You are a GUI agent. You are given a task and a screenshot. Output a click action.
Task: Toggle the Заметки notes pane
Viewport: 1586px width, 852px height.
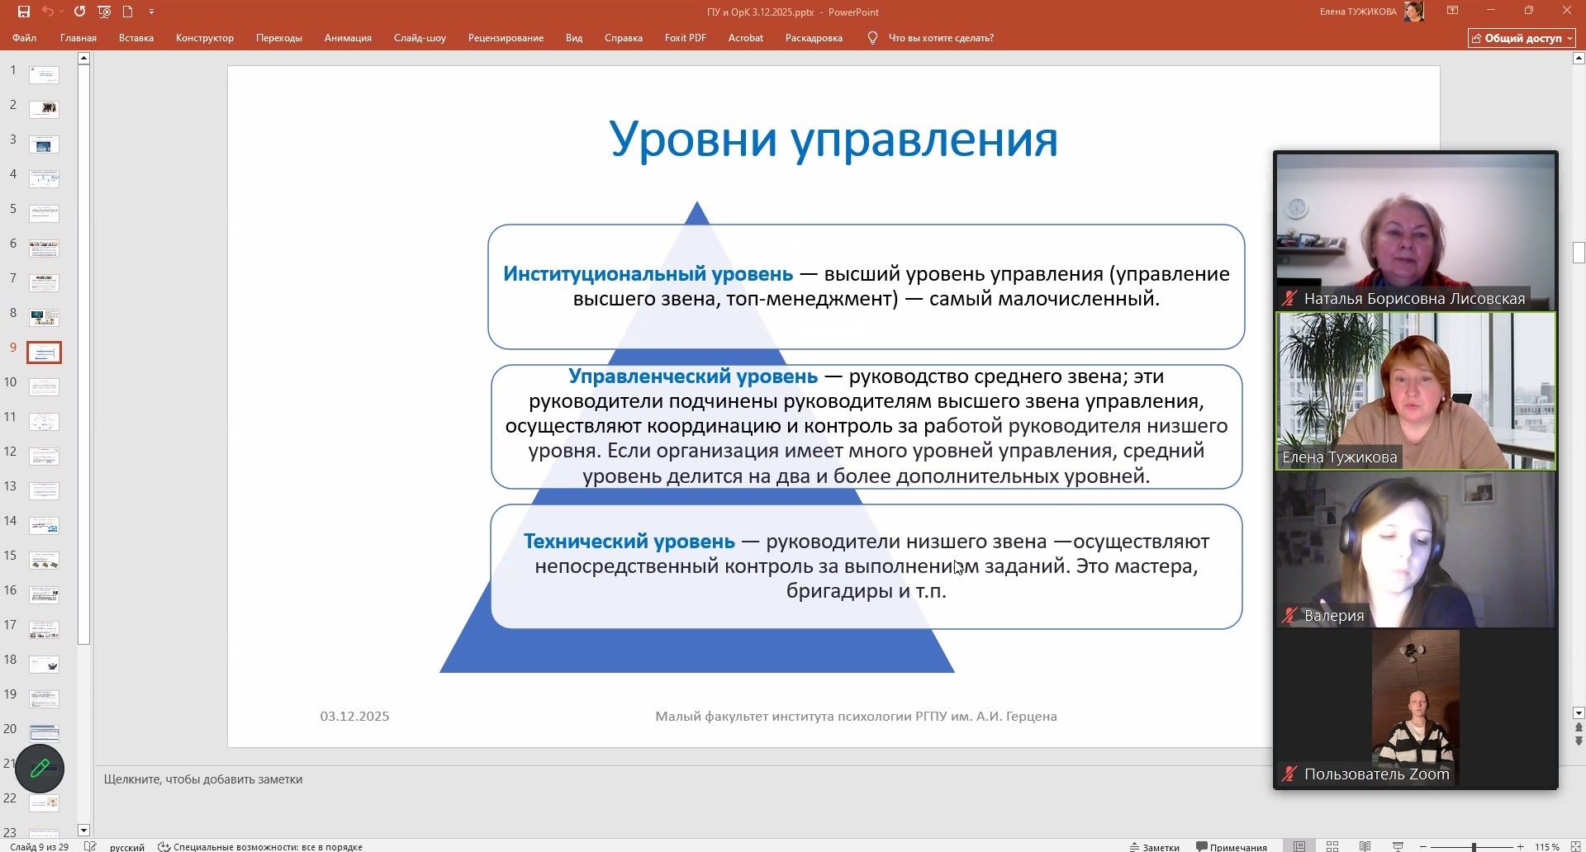pyautogui.click(x=1154, y=846)
